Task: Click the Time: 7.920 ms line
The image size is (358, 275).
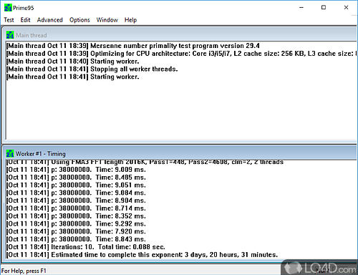Action: pyautogui.click(x=76, y=231)
